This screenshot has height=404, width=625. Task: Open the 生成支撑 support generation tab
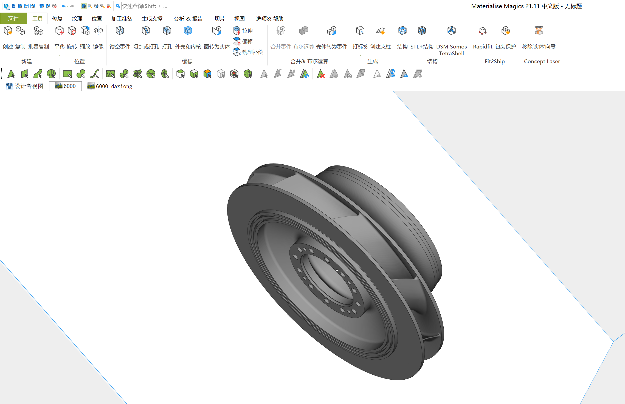(x=152, y=19)
